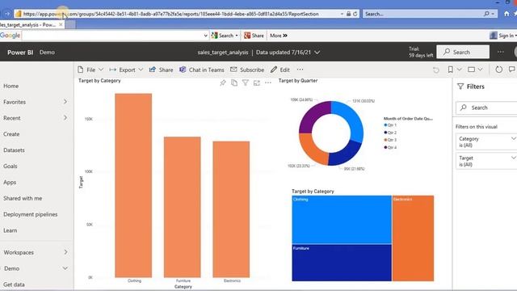Expand Google toolbar More button
517x291 pixels.
[279, 36]
